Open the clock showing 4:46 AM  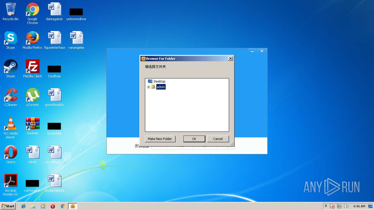[359, 206]
